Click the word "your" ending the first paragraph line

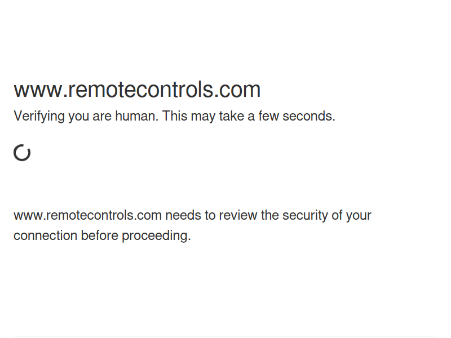point(359,215)
